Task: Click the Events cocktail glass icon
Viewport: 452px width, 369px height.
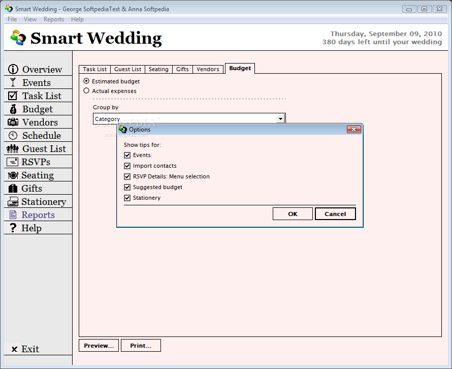Action: (13, 82)
